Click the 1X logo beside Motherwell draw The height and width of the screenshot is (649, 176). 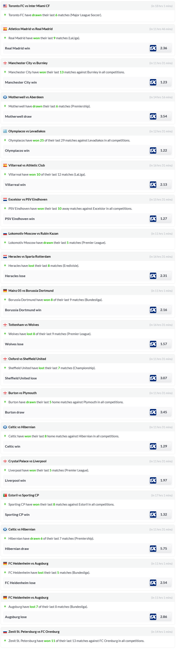click(153, 116)
